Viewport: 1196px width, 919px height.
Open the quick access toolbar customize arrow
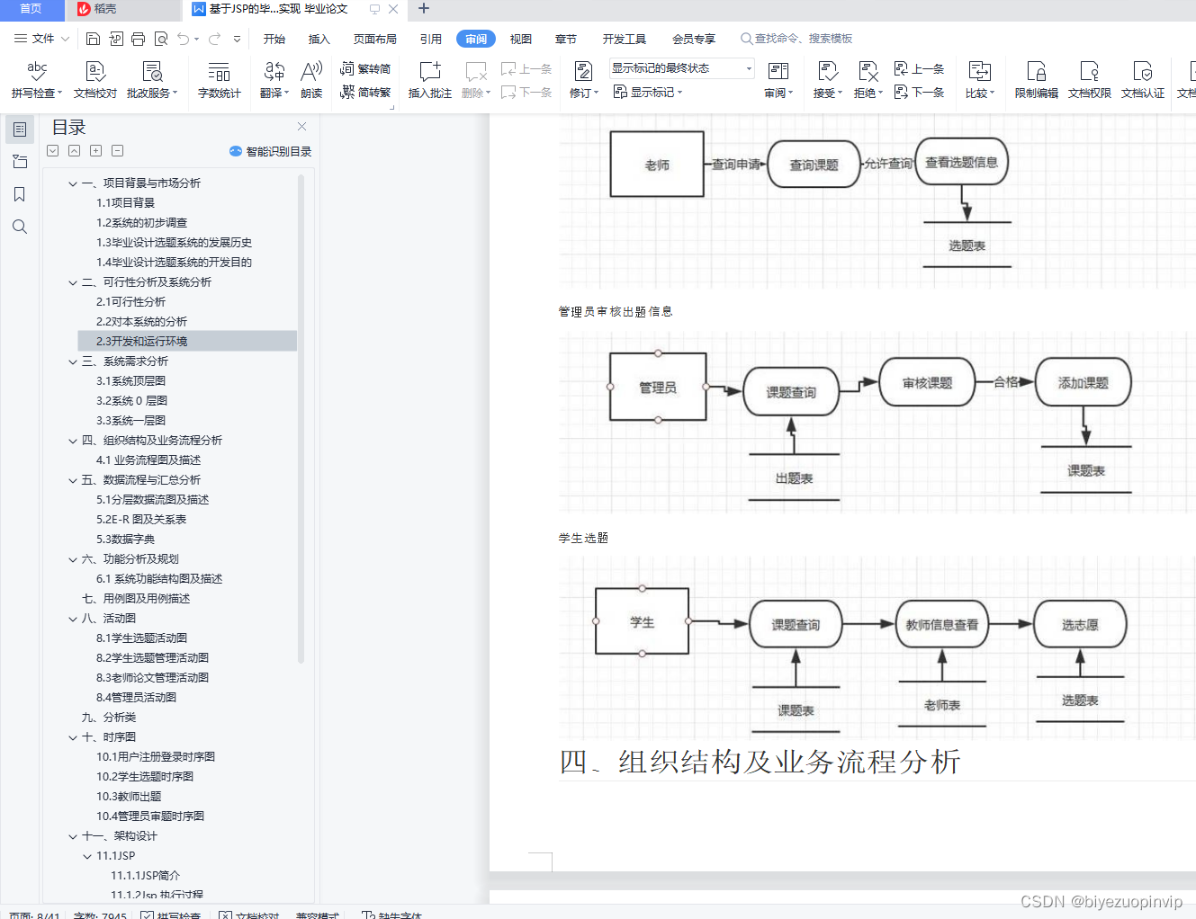(x=237, y=39)
